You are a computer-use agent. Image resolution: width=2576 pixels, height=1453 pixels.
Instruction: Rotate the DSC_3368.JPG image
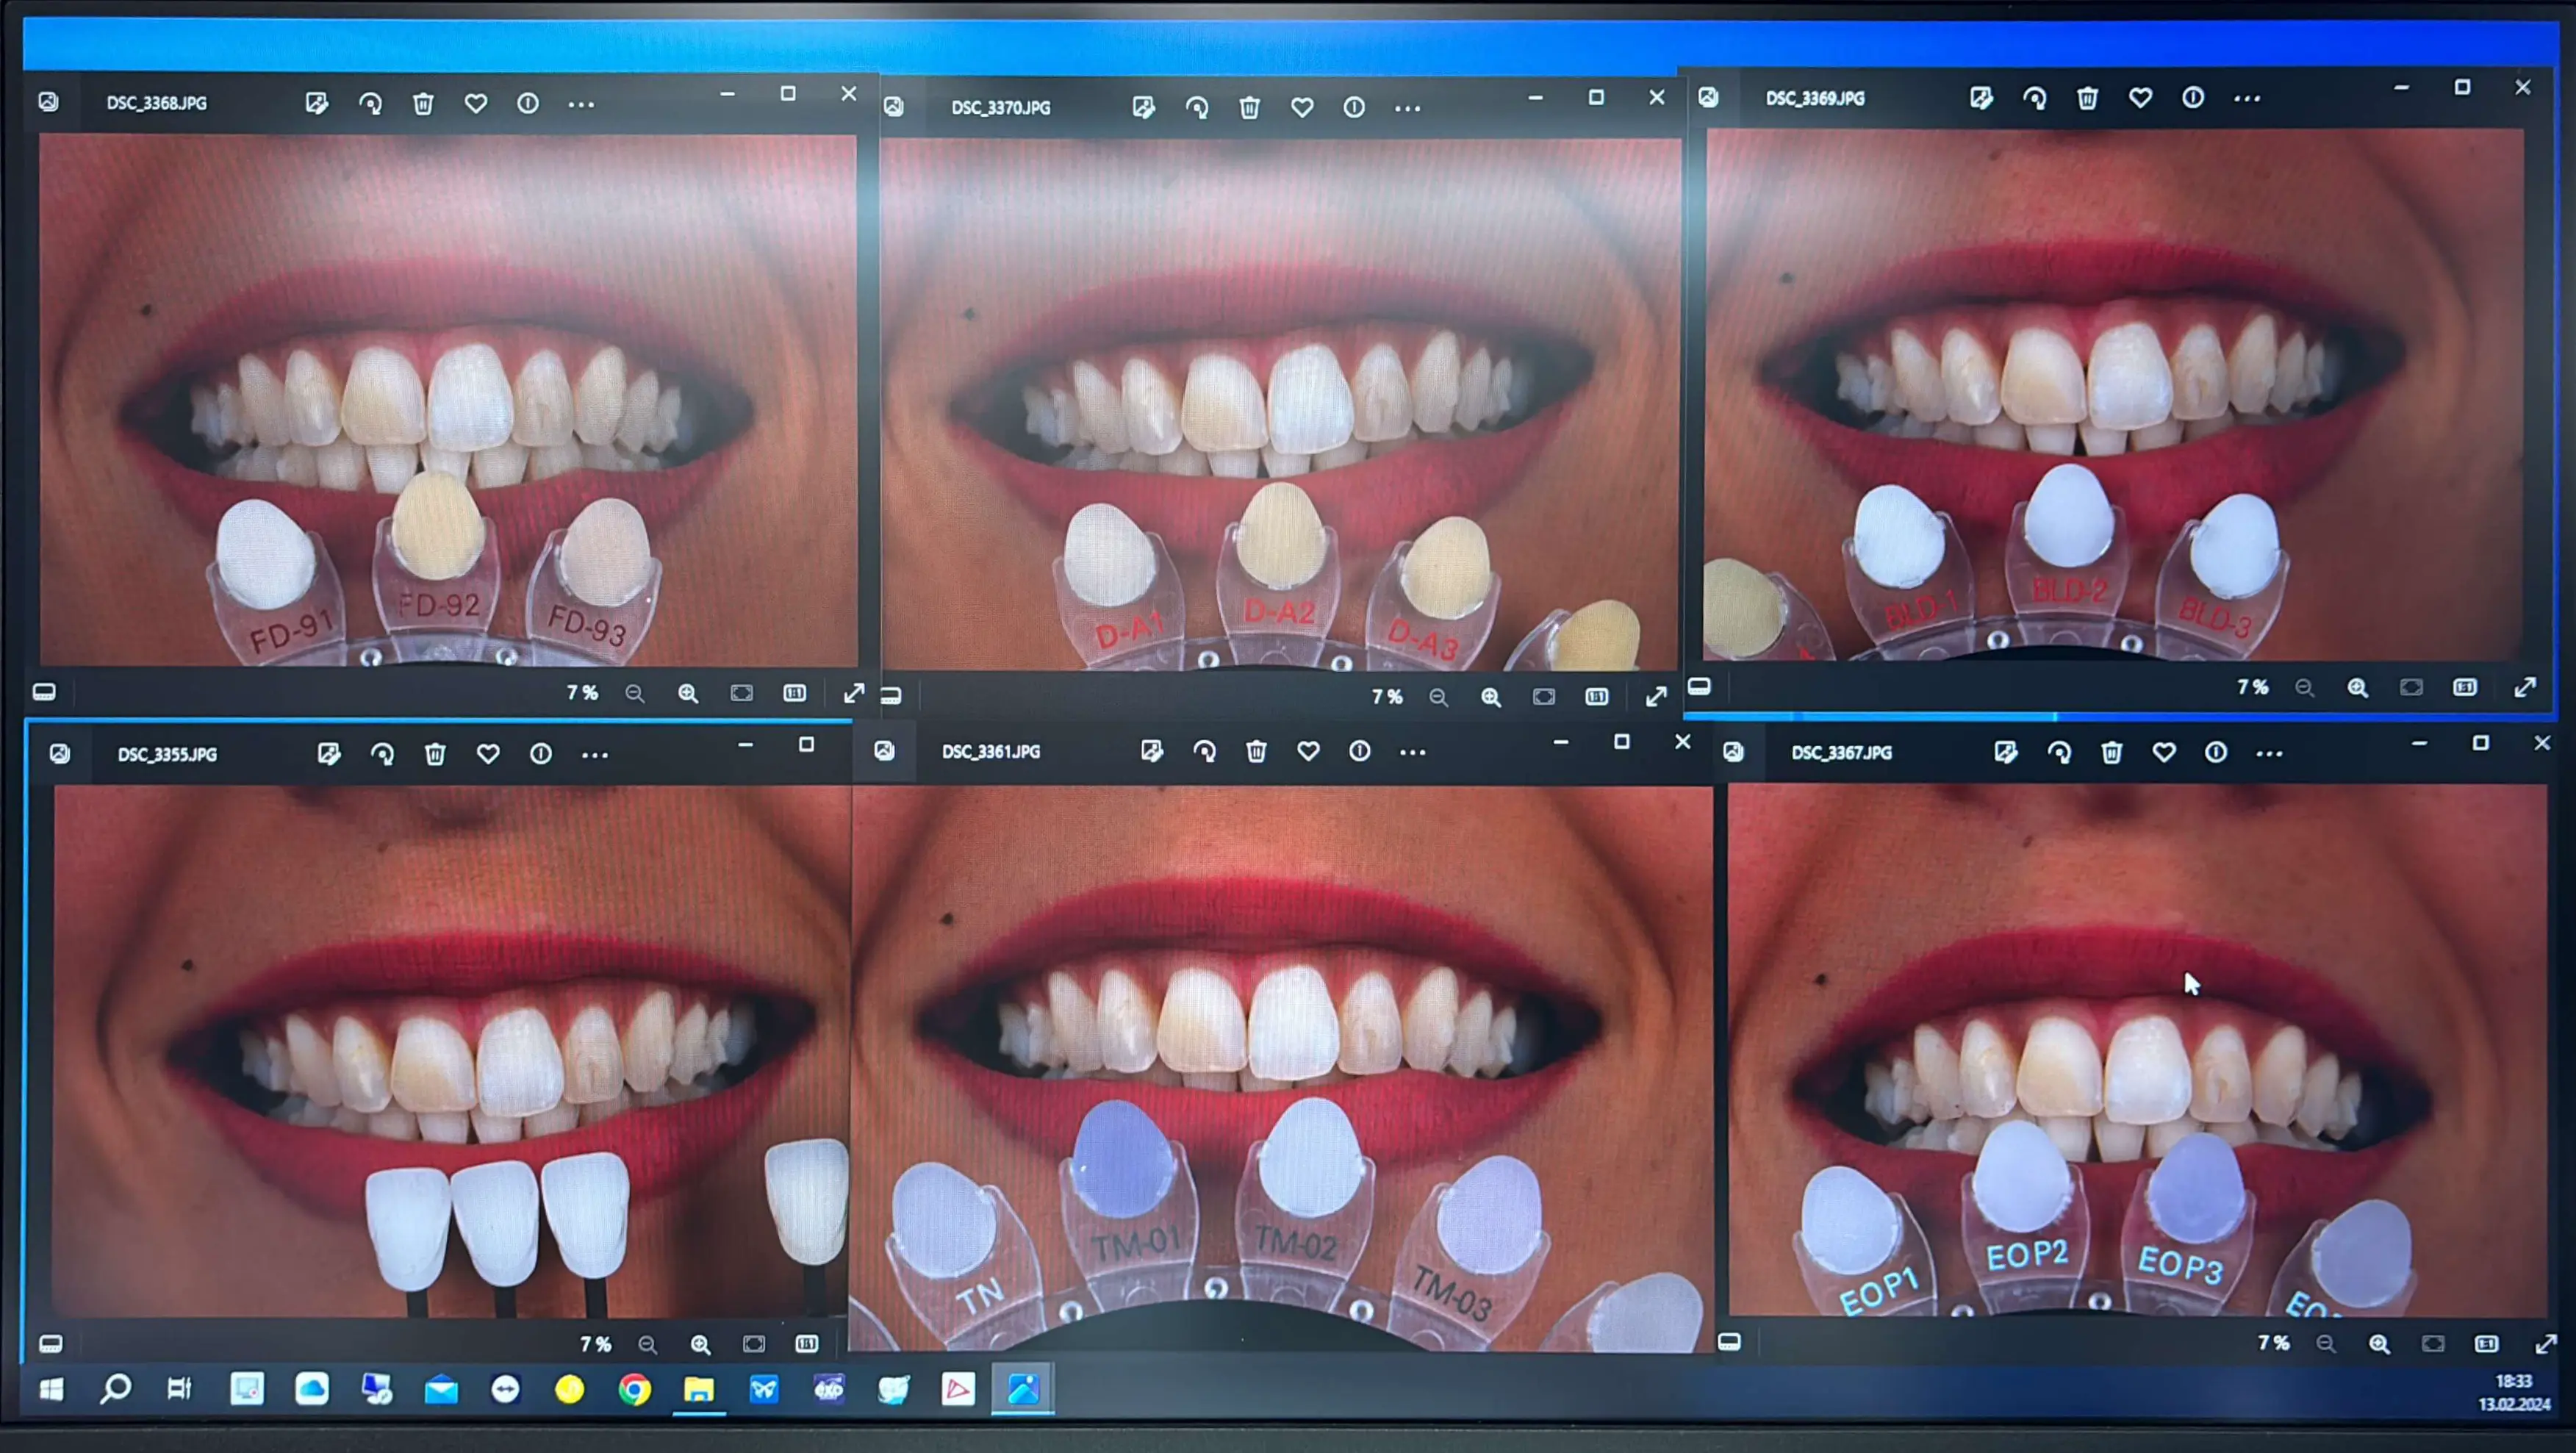(x=370, y=104)
